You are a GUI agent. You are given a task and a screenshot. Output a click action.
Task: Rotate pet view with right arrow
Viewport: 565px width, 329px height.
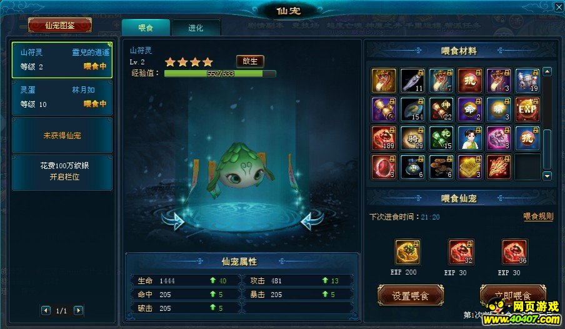[312, 220]
